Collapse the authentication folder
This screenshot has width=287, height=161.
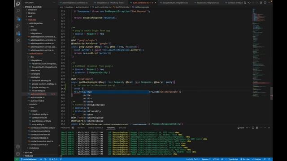pyautogui.click(x=36, y=54)
